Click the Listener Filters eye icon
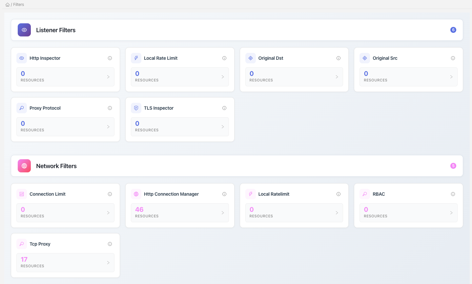The image size is (472, 284). (24, 30)
